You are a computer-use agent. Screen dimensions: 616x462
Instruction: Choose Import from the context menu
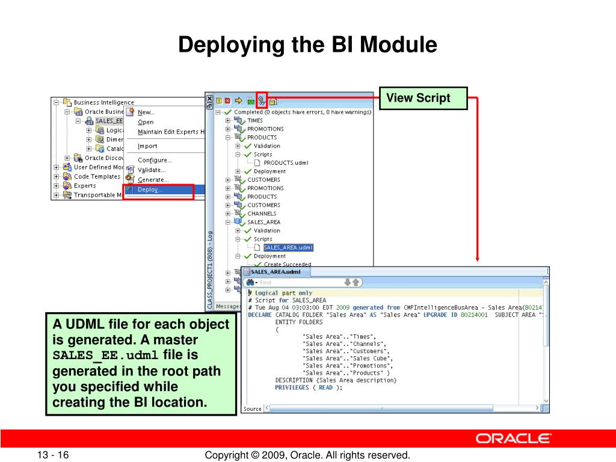point(147,146)
